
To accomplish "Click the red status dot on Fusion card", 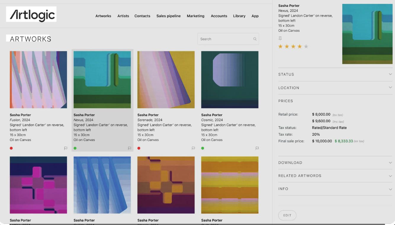I will (11, 148).
